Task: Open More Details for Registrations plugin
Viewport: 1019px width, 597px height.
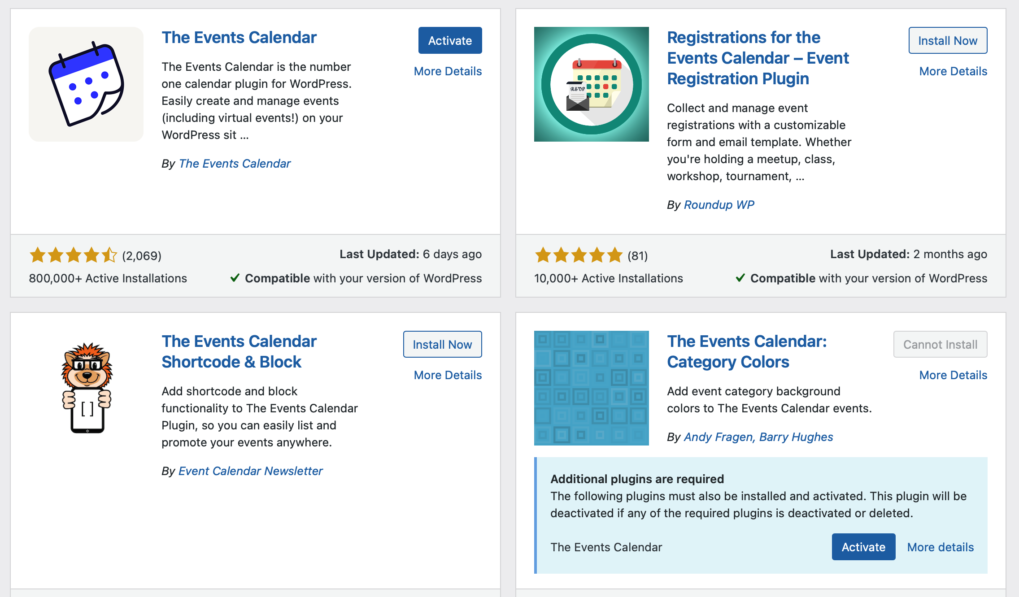Action: click(953, 71)
